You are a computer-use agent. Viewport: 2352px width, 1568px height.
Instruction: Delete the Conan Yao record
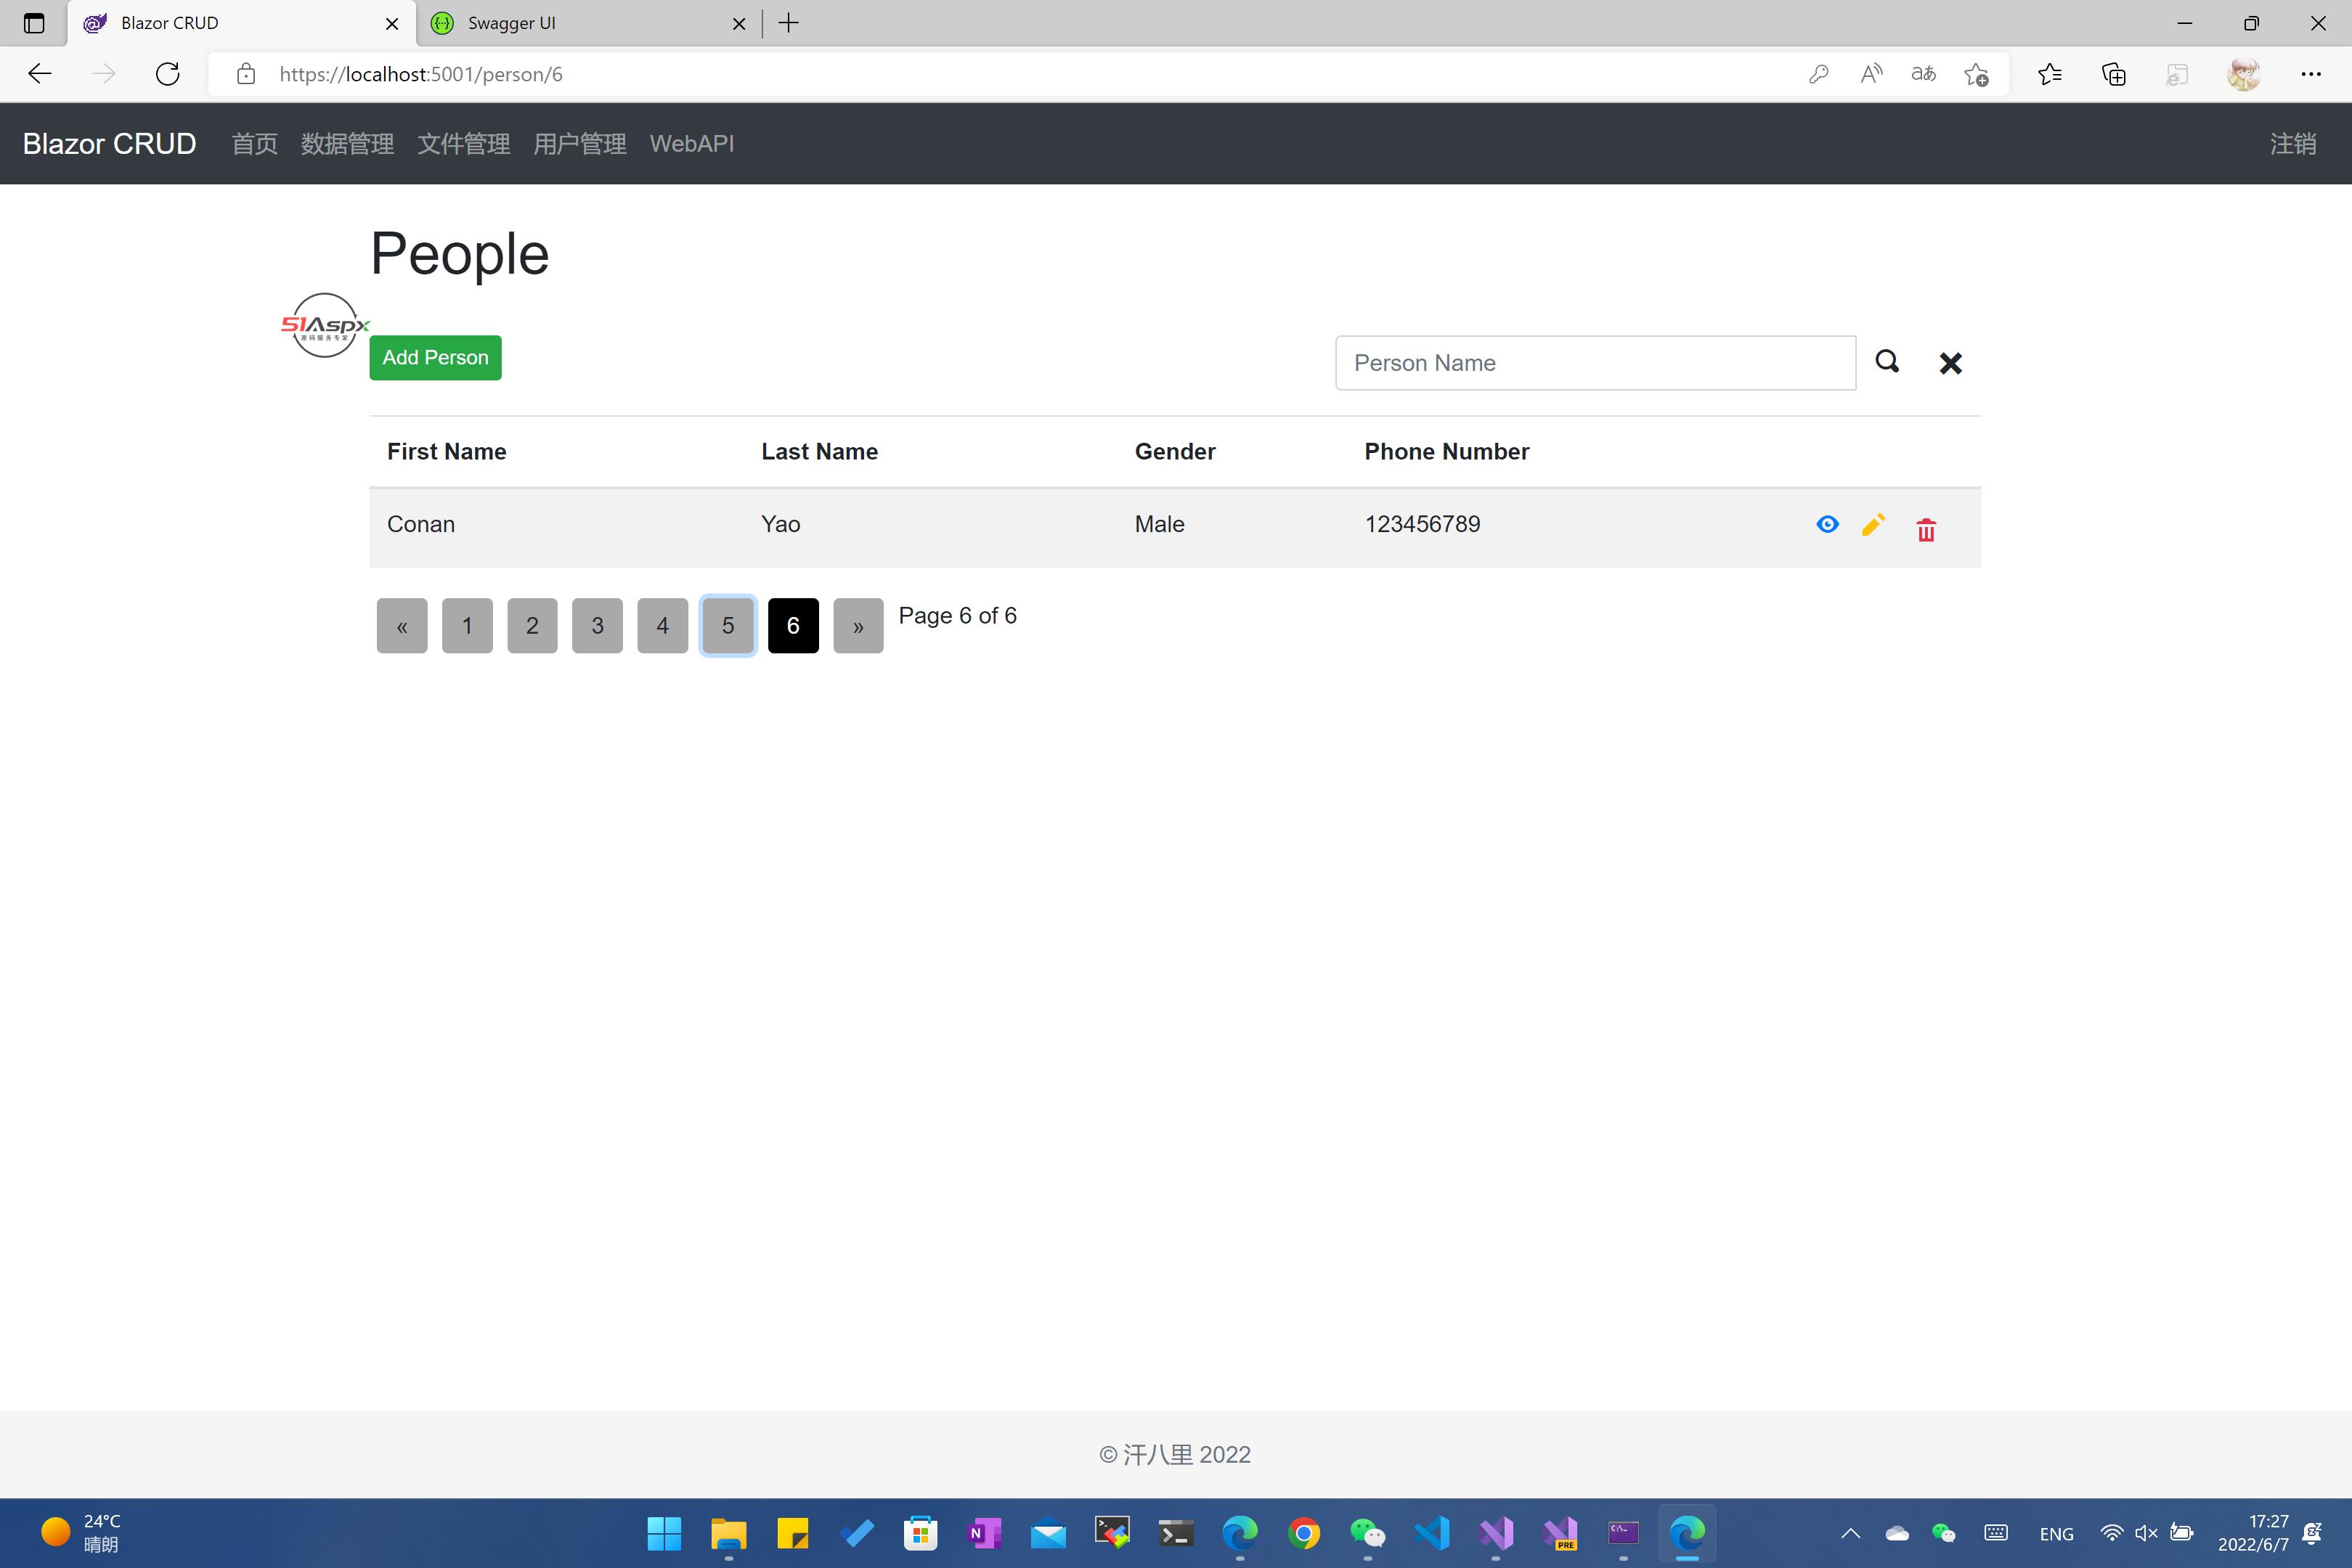[1926, 529]
